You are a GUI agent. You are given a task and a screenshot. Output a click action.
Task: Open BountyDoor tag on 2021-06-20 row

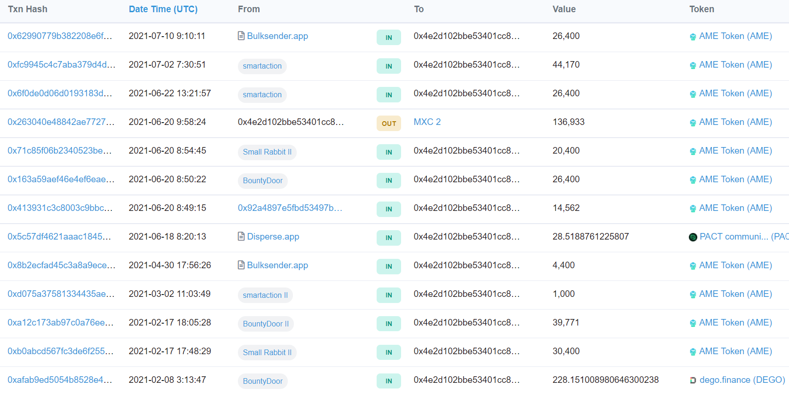click(262, 180)
